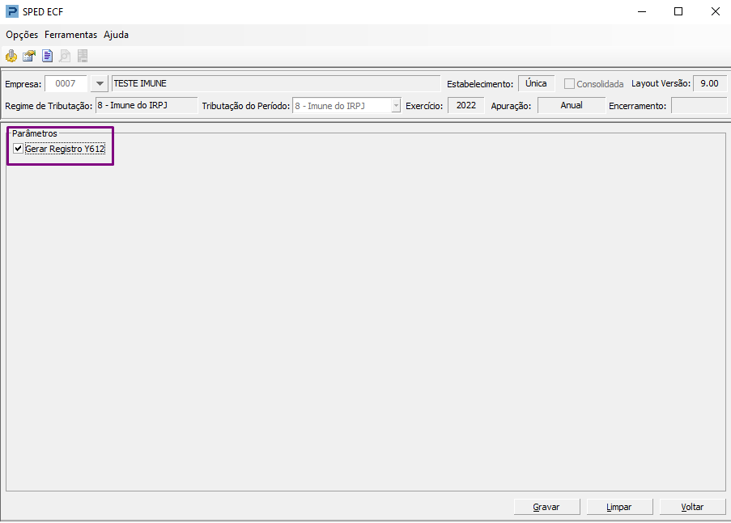Click the greyed table grid toolbar icon
The width and height of the screenshot is (731, 523).
point(83,57)
